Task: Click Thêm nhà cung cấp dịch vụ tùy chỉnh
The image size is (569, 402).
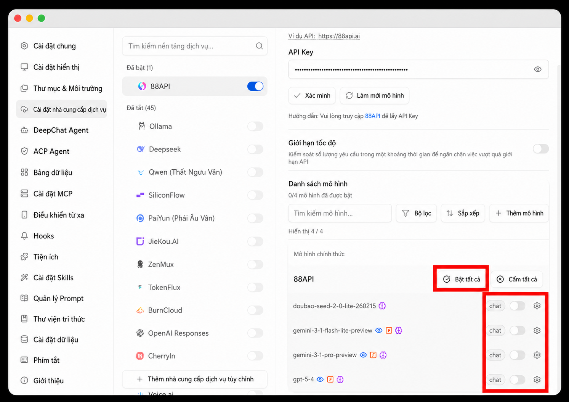Action: [195, 379]
